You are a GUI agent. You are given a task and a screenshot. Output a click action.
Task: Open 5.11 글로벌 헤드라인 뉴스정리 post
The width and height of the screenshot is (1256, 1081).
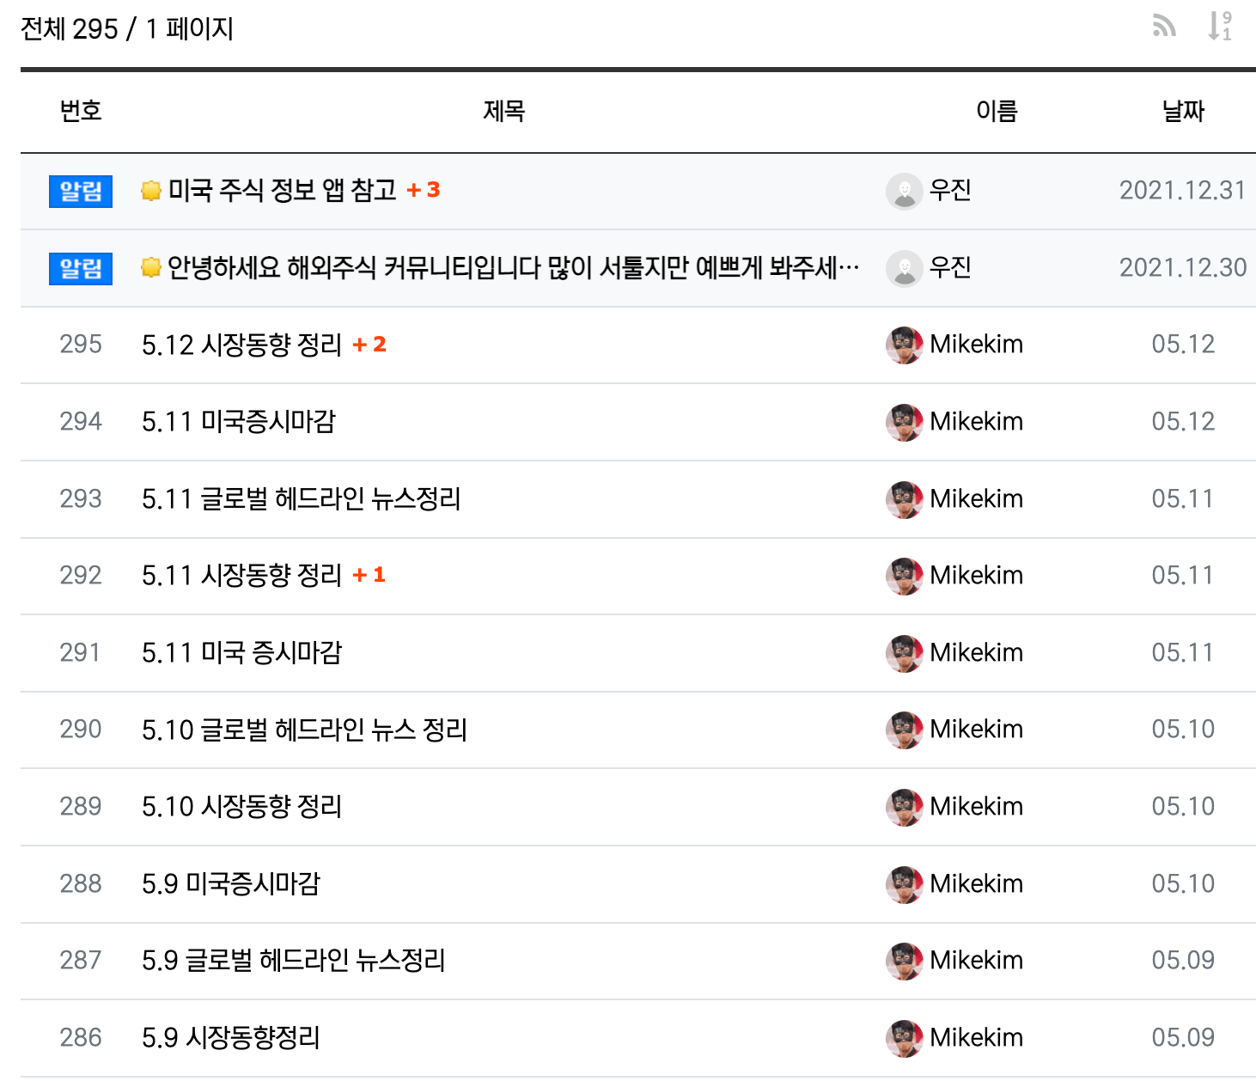(x=302, y=498)
